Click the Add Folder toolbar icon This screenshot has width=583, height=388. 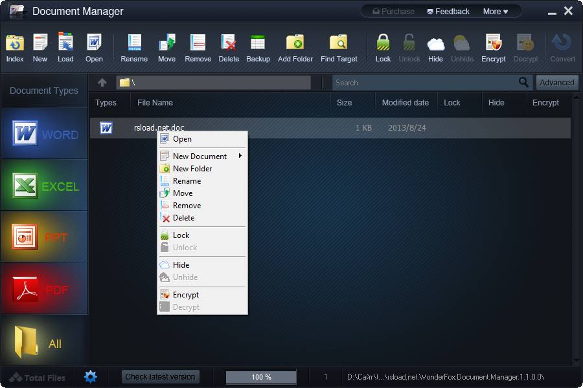[x=295, y=42]
